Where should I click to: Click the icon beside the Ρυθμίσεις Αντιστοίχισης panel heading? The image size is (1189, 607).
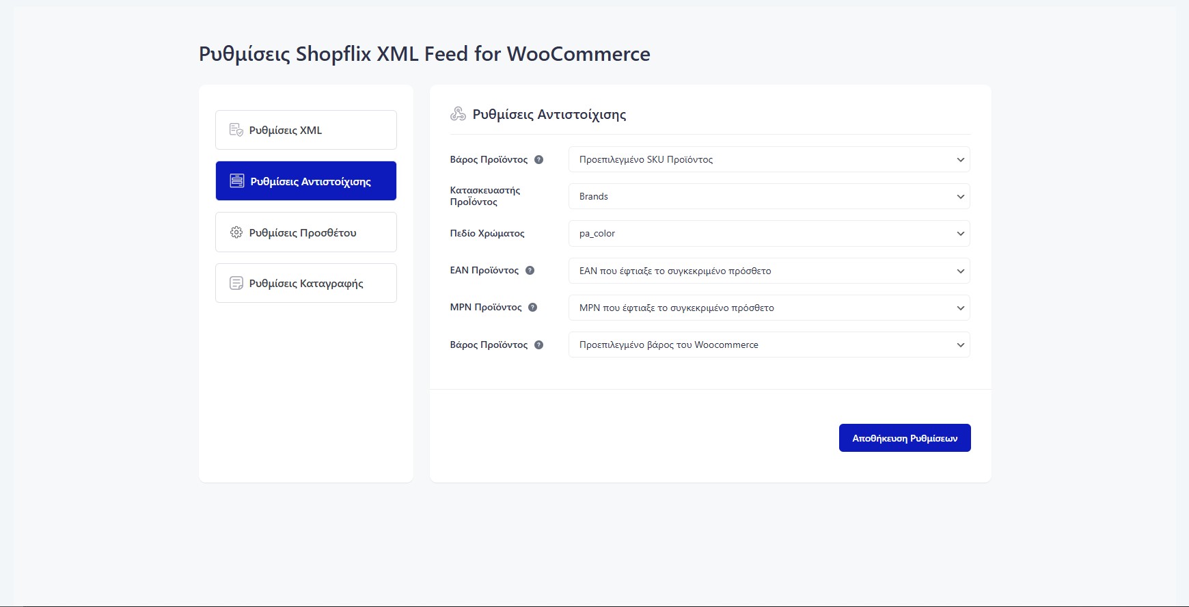click(x=458, y=114)
